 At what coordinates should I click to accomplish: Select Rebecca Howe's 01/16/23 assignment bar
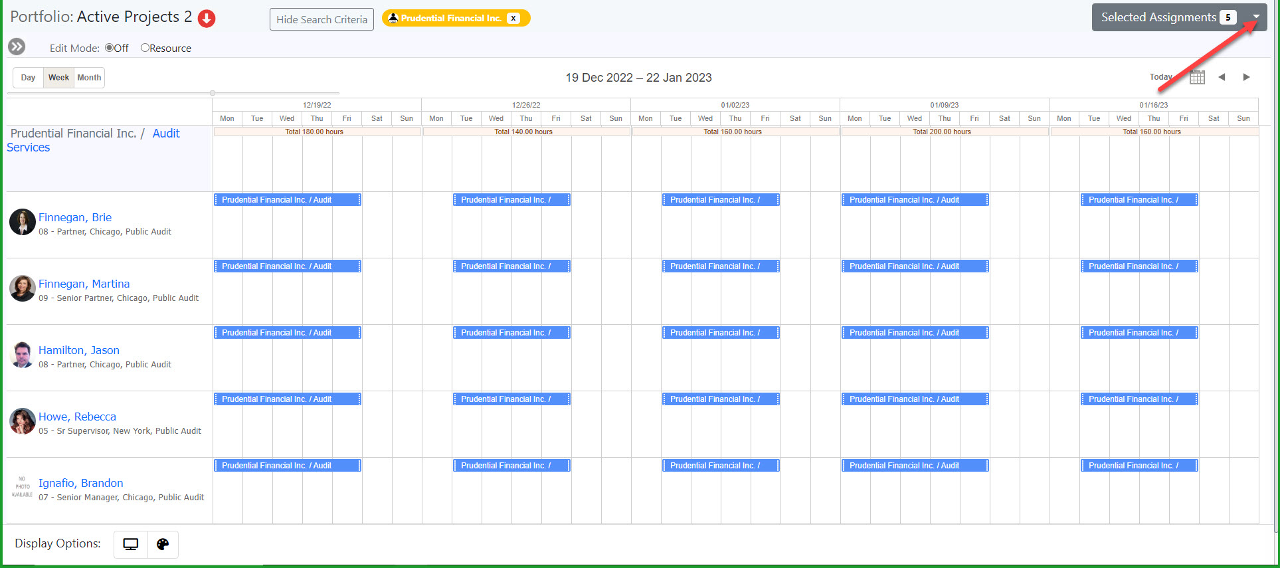[x=1139, y=399]
